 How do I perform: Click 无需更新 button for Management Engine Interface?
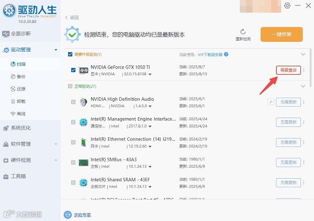click(x=288, y=122)
